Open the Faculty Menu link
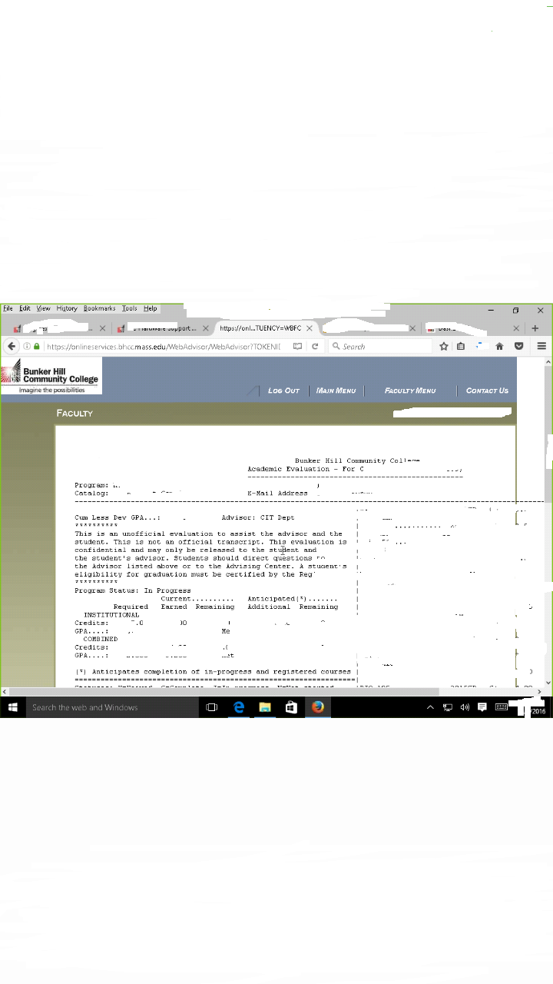 pos(410,391)
